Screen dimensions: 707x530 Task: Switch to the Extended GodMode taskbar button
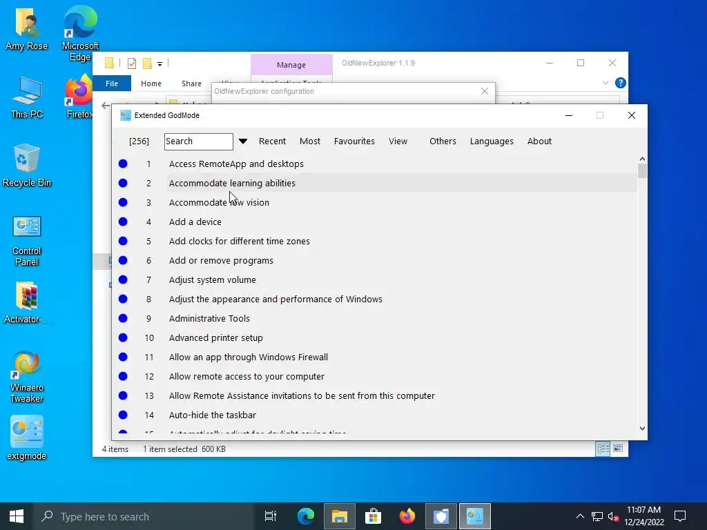[x=475, y=516]
